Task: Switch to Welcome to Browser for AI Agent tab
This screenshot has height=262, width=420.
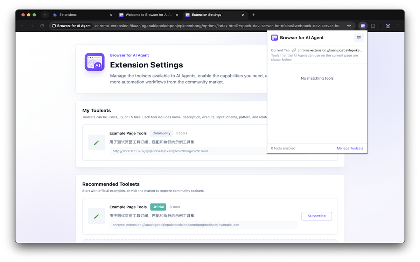Action: [x=149, y=15]
